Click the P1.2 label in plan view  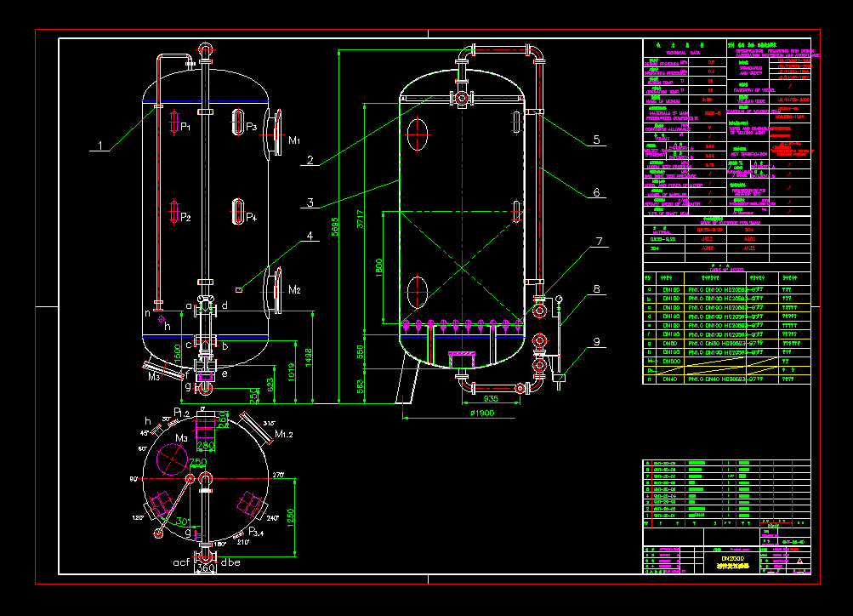[182, 413]
